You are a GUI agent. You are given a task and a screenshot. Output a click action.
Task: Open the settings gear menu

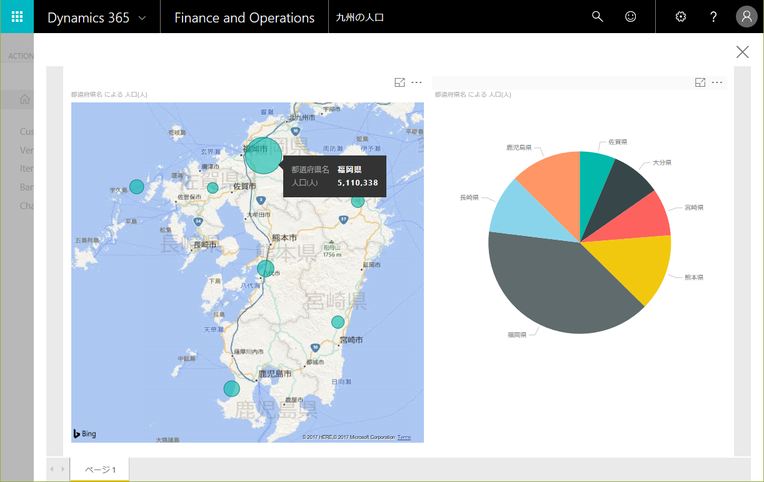pos(681,17)
